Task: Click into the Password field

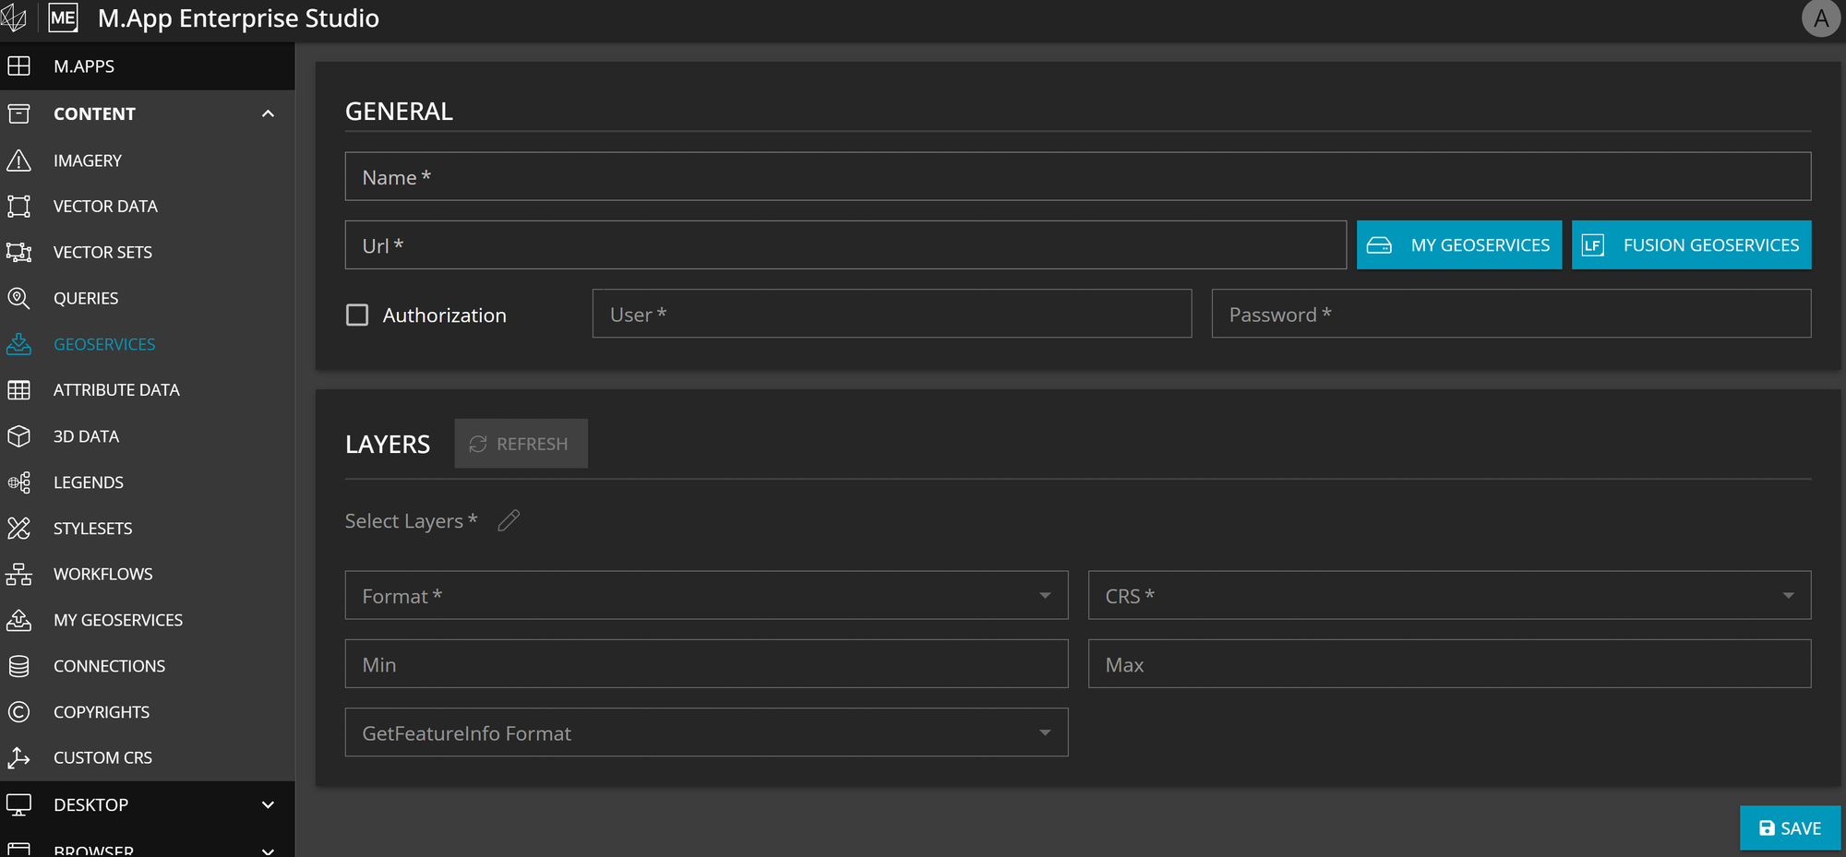Action: (x=1511, y=314)
